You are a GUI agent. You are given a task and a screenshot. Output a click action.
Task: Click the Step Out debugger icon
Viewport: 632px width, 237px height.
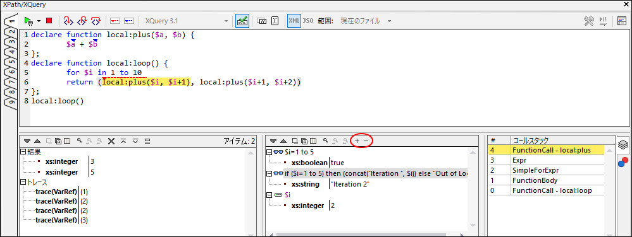tap(82, 21)
